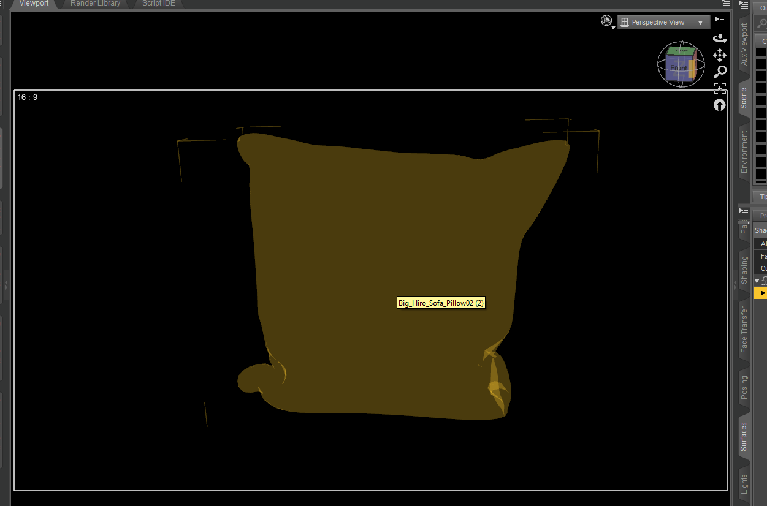The image size is (767, 506).
Task: Click the left pane collapse handle
Action: 6,284
